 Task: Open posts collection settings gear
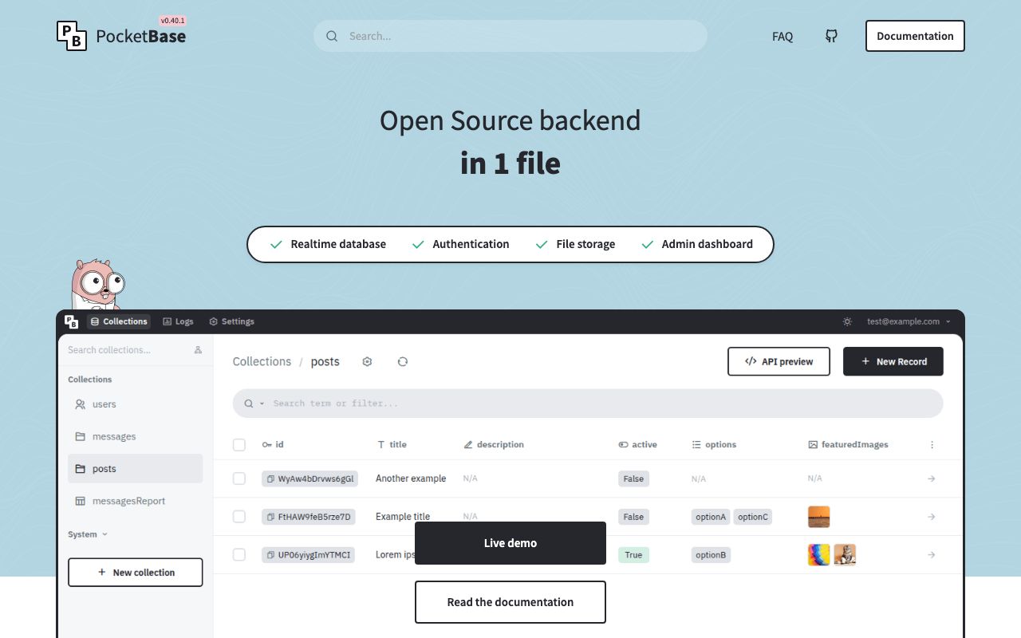tap(367, 361)
